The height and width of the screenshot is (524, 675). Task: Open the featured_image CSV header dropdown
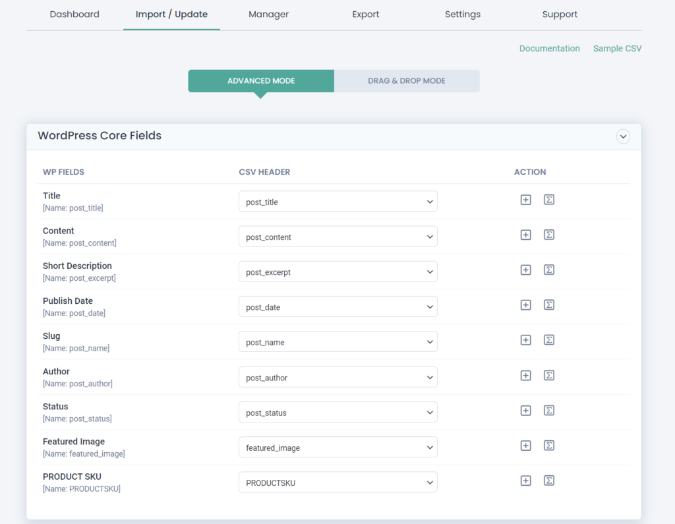pos(338,448)
